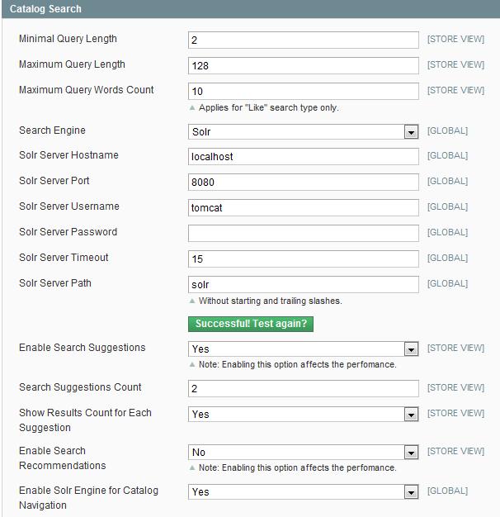Focus the Solr Server Path input

(303, 285)
